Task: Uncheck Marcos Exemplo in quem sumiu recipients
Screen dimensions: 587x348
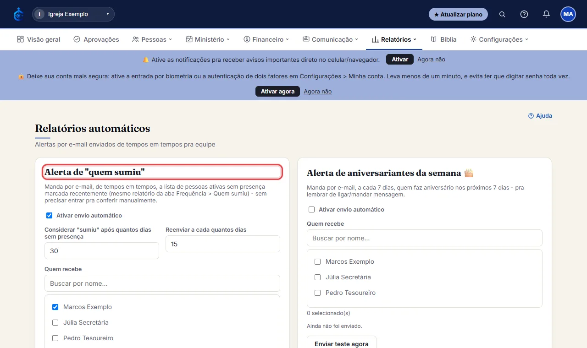Action: [55, 307]
